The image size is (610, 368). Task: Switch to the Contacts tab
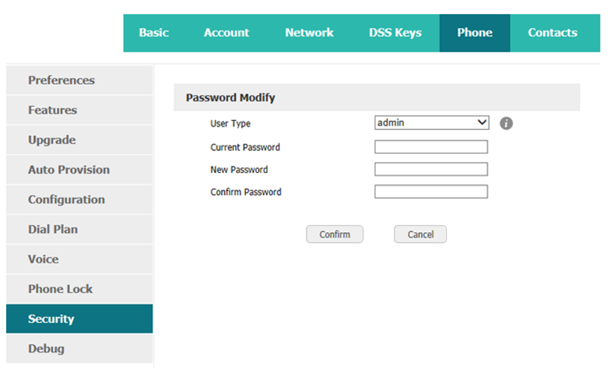coord(553,32)
